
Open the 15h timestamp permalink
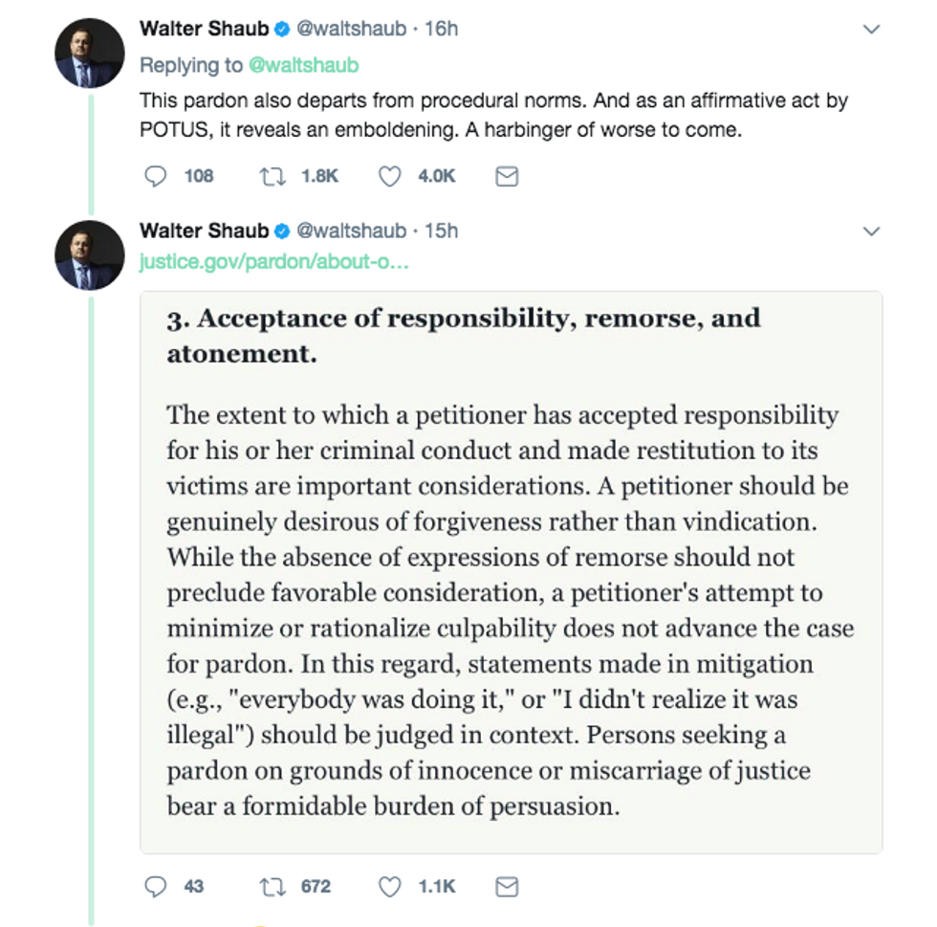point(441,231)
